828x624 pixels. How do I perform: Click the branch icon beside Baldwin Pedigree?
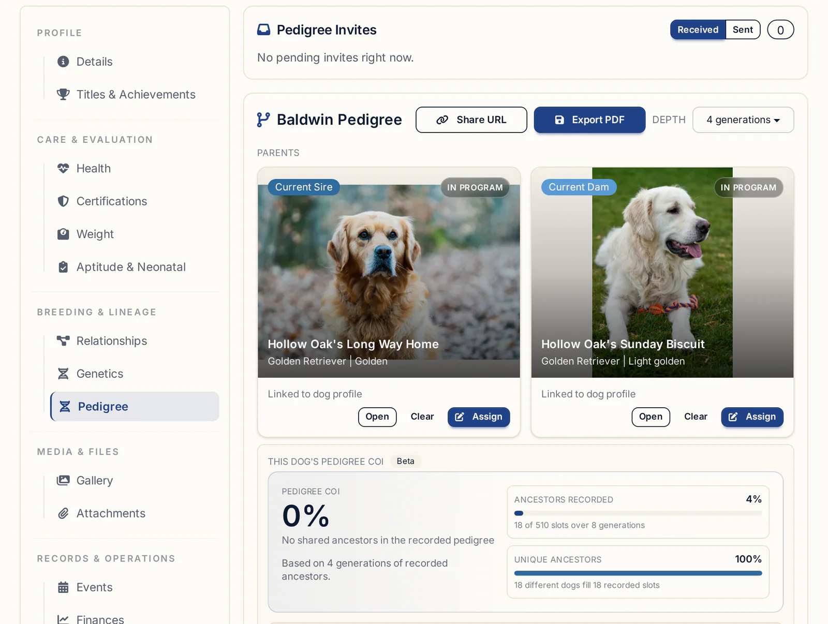click(x=263, y=120)
